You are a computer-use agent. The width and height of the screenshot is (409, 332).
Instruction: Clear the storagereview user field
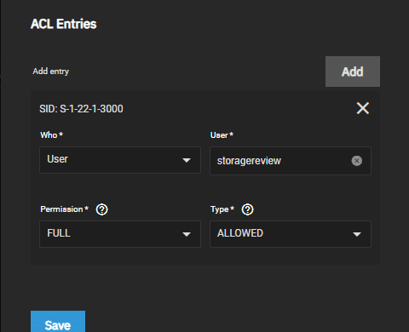click(x=357, y=161)
